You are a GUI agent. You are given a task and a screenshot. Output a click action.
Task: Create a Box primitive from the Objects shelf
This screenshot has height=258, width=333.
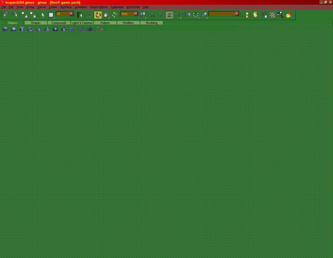[5, 29]
